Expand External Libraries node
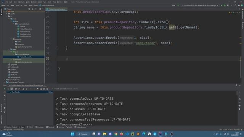The width and height of the screenshot is (244, 137). click(x=4, y=80)
